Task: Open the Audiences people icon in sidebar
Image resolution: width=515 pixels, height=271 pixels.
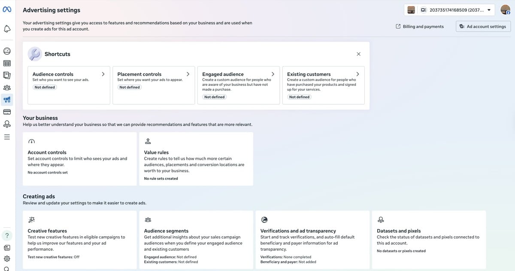Action: [7, 88]
